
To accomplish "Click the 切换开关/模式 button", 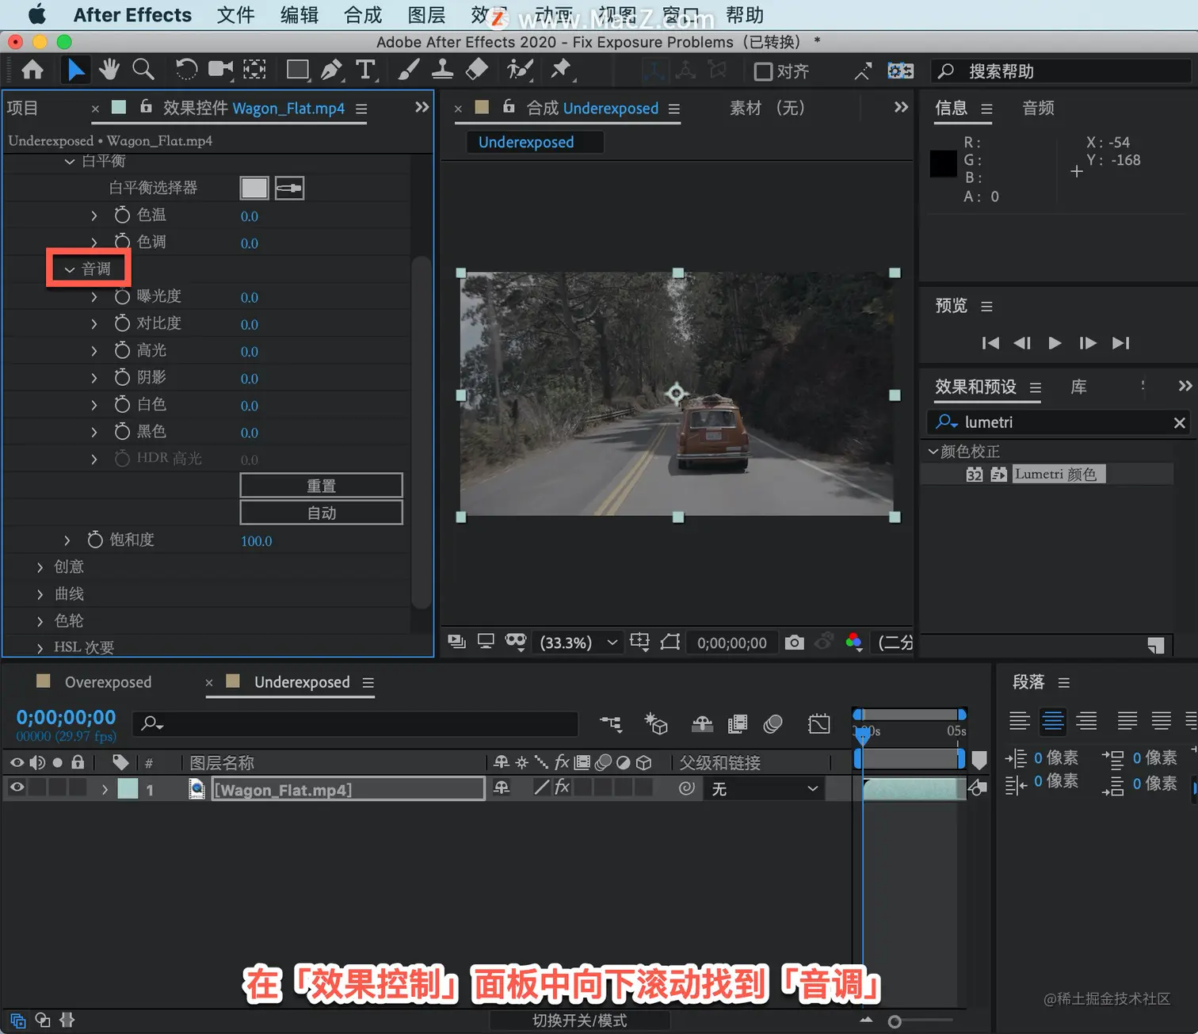I will (579, 1021).
